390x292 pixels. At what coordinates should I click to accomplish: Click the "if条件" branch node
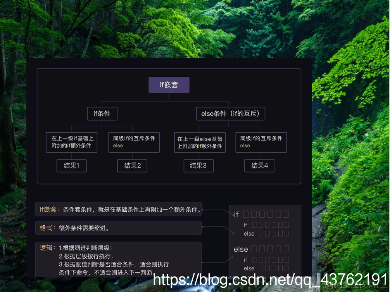click(102, 114)
